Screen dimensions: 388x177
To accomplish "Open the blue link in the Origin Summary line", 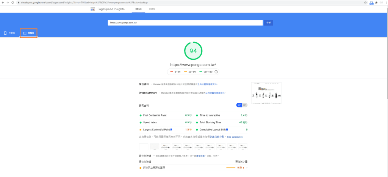I will [x=215, y=93].
